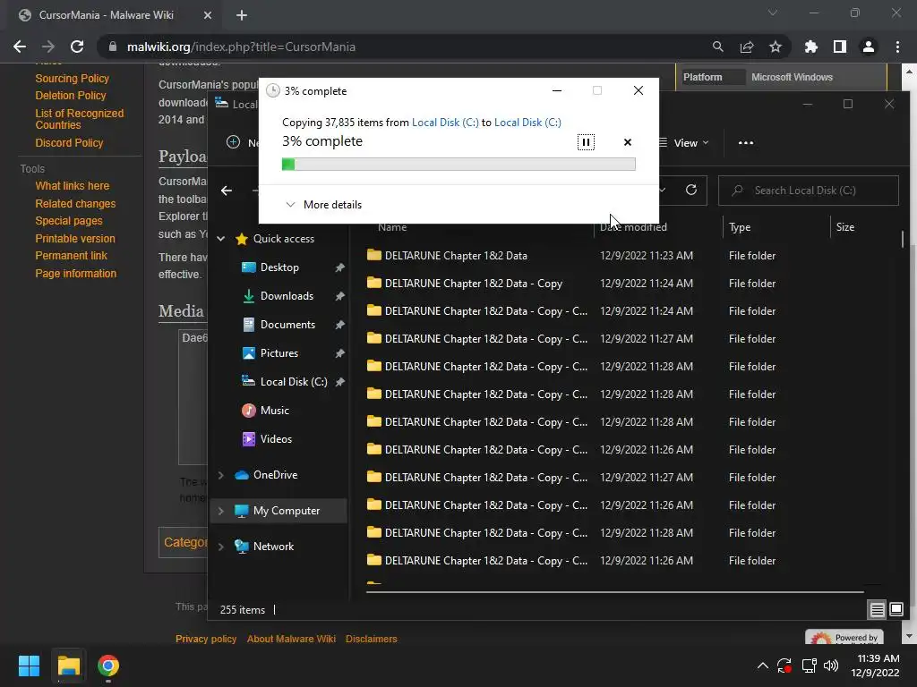Viewport: 917px width, 687px height.
Task: Open List of Recognized Countries link
Action: click(x=79, y=119)
